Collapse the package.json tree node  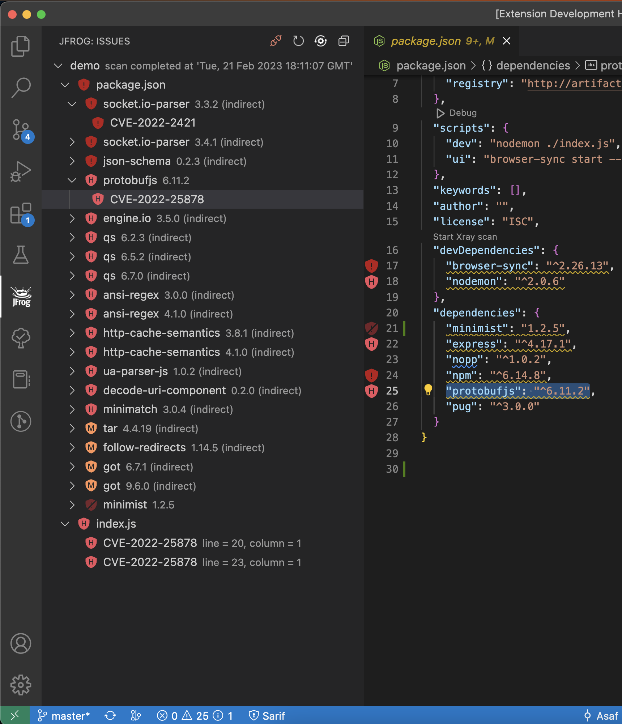(x=65, y=85)
